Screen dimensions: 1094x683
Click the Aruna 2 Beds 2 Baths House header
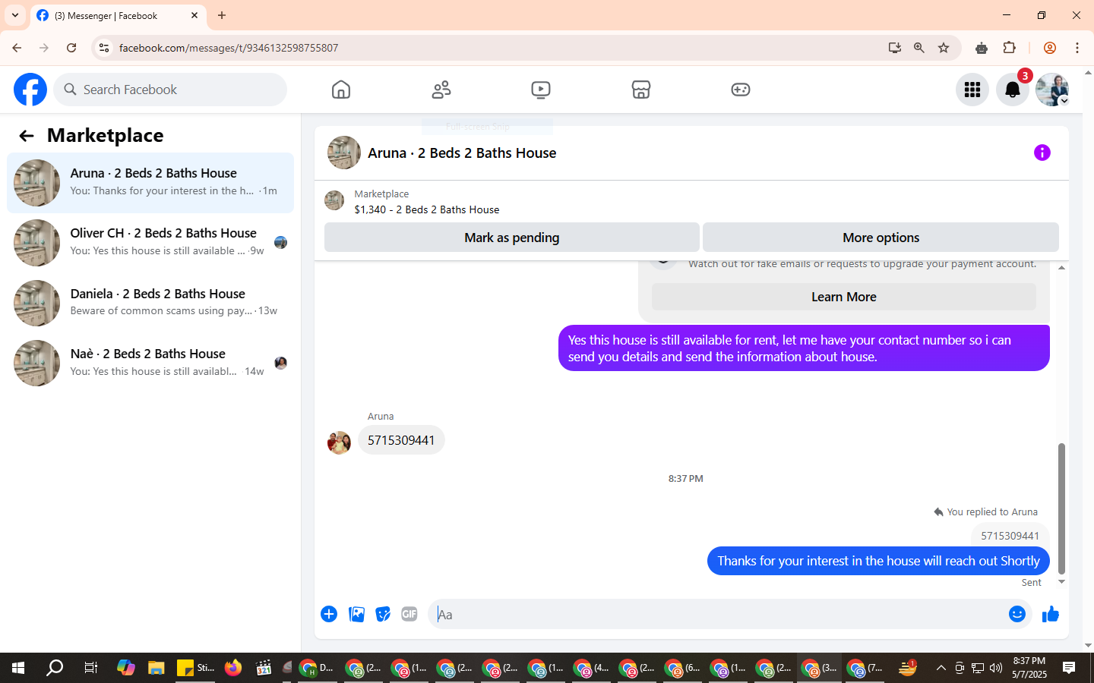(x=462, y=153)
